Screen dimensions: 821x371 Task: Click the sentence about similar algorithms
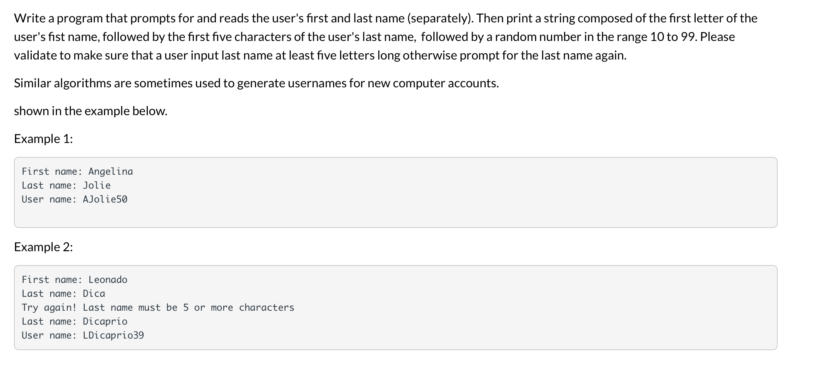[x=257, y=83]
